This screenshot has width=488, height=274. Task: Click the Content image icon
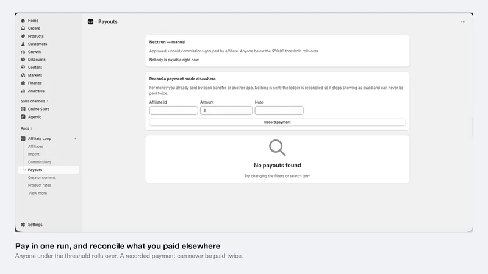23,68
